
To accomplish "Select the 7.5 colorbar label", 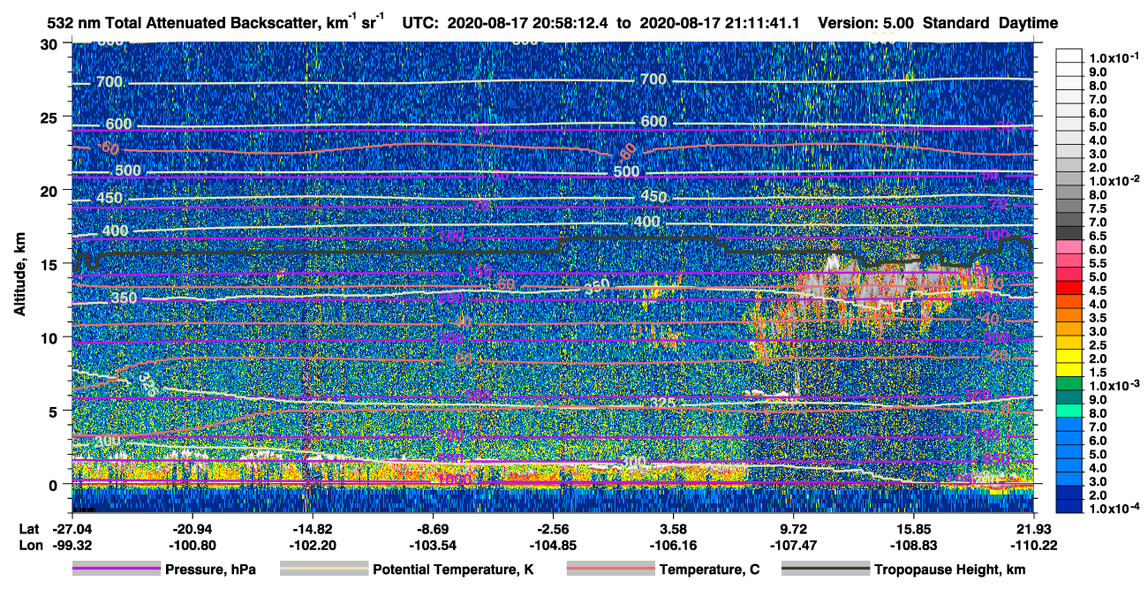I will click(1098, 208).
